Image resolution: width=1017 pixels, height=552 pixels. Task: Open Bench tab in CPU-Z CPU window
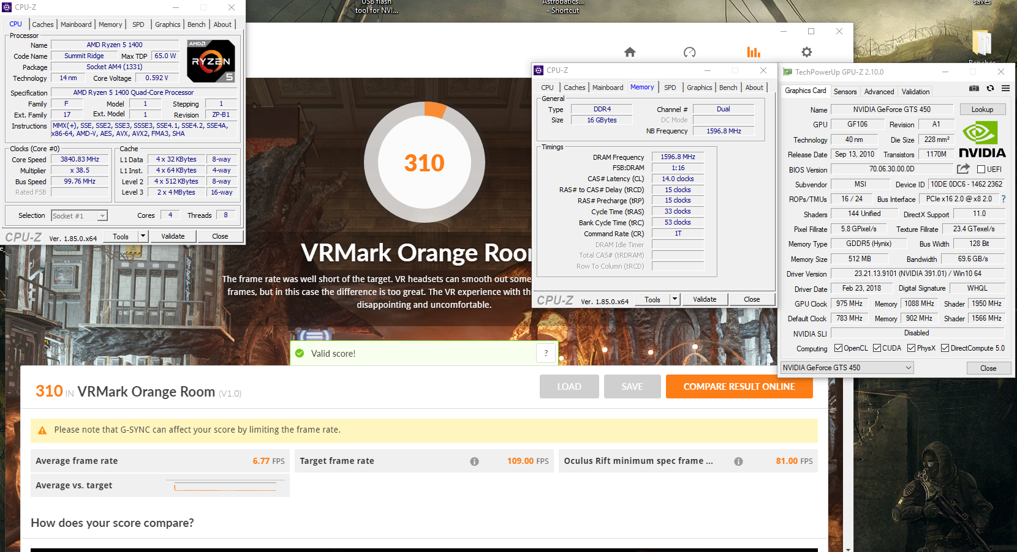point(197,24)
